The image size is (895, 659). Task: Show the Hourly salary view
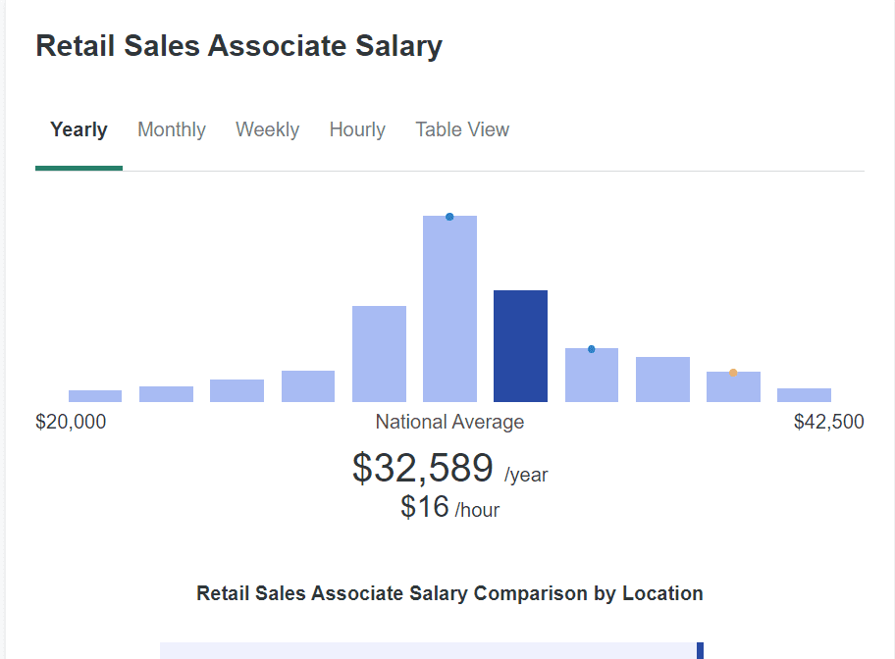tap(357, 130)
